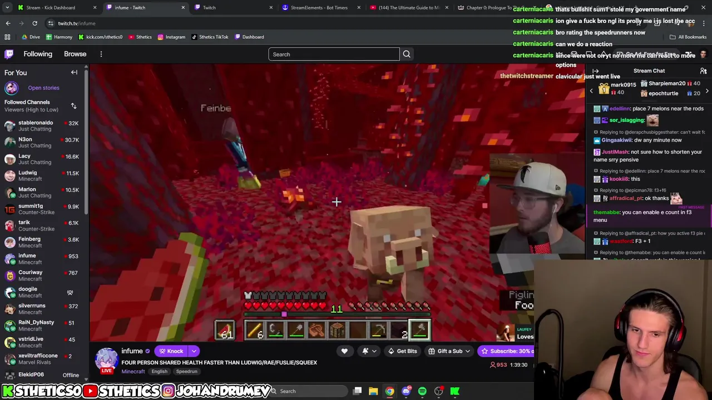Image resolution: width=712 pixels, height=400 pixels.
Task: Show the previous chat leaderboard page
Action: (x=591, y=91)
